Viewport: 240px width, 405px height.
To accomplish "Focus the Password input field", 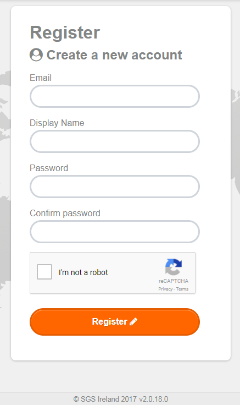I will (115, 187).
